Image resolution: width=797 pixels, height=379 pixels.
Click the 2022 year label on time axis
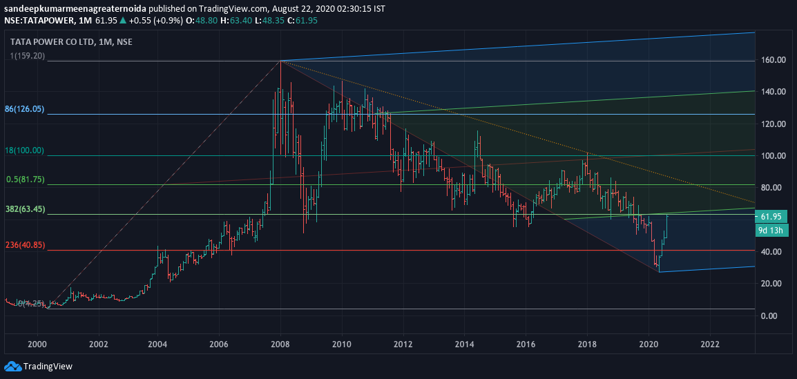tap(709, 344)
